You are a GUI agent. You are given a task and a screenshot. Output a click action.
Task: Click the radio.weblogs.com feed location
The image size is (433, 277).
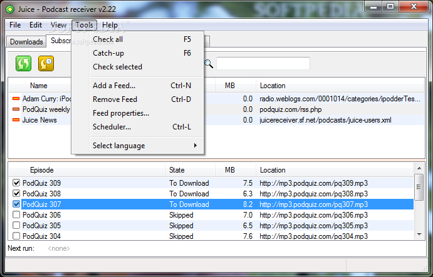click(x=340, y=99)
